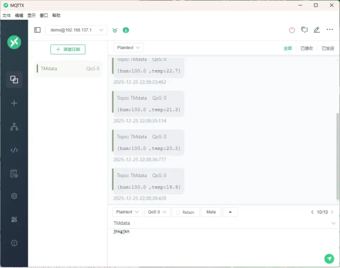The height and width of the screenshot is (268, 340).
Task: Click the topic input field containing TMdata
Action: point(221,223)
